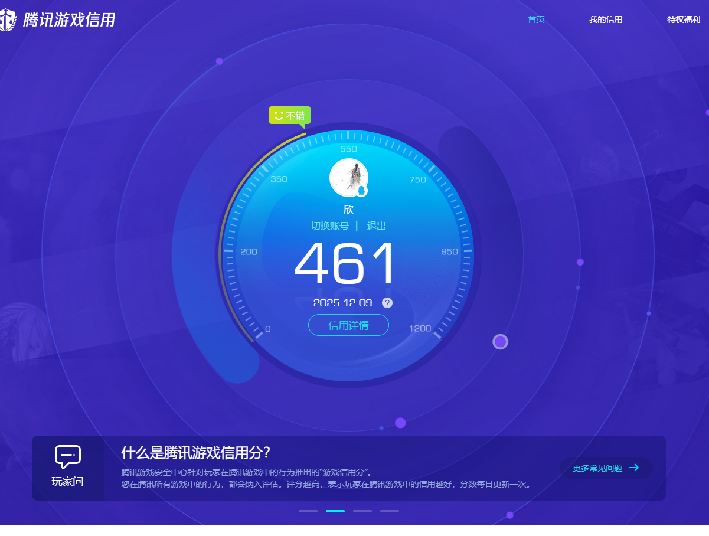Click the 退出 logout link

click(x=377, y=225)
